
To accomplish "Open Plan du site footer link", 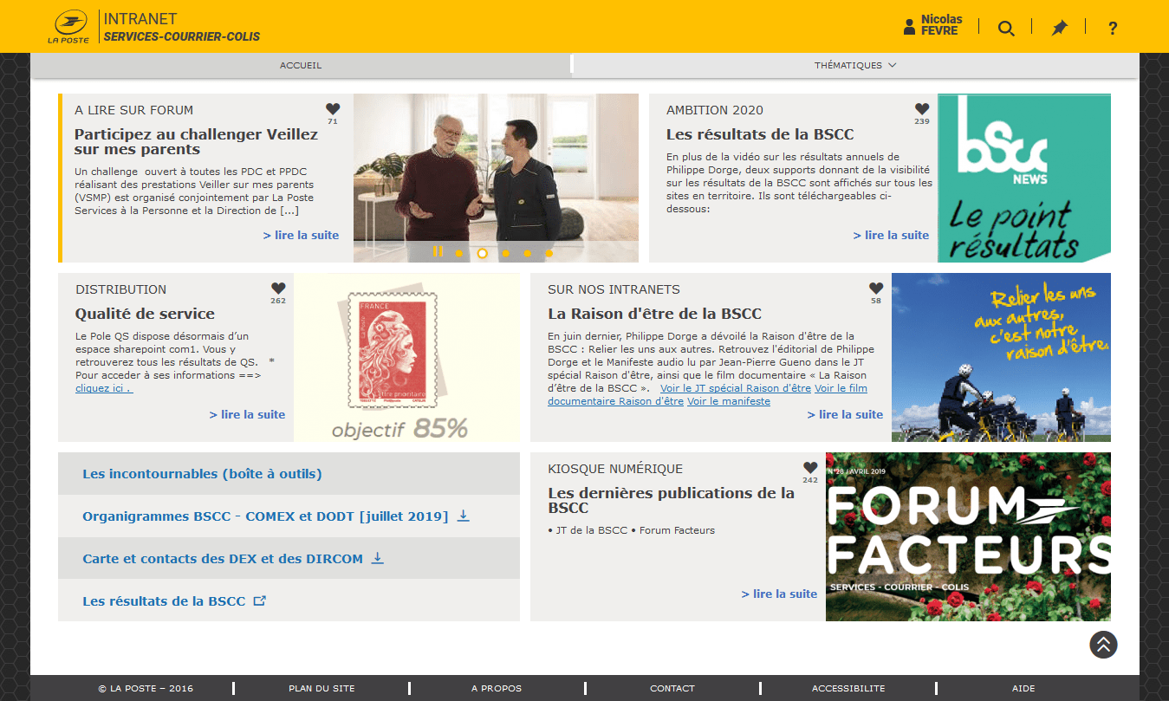I will click(321, 688).
